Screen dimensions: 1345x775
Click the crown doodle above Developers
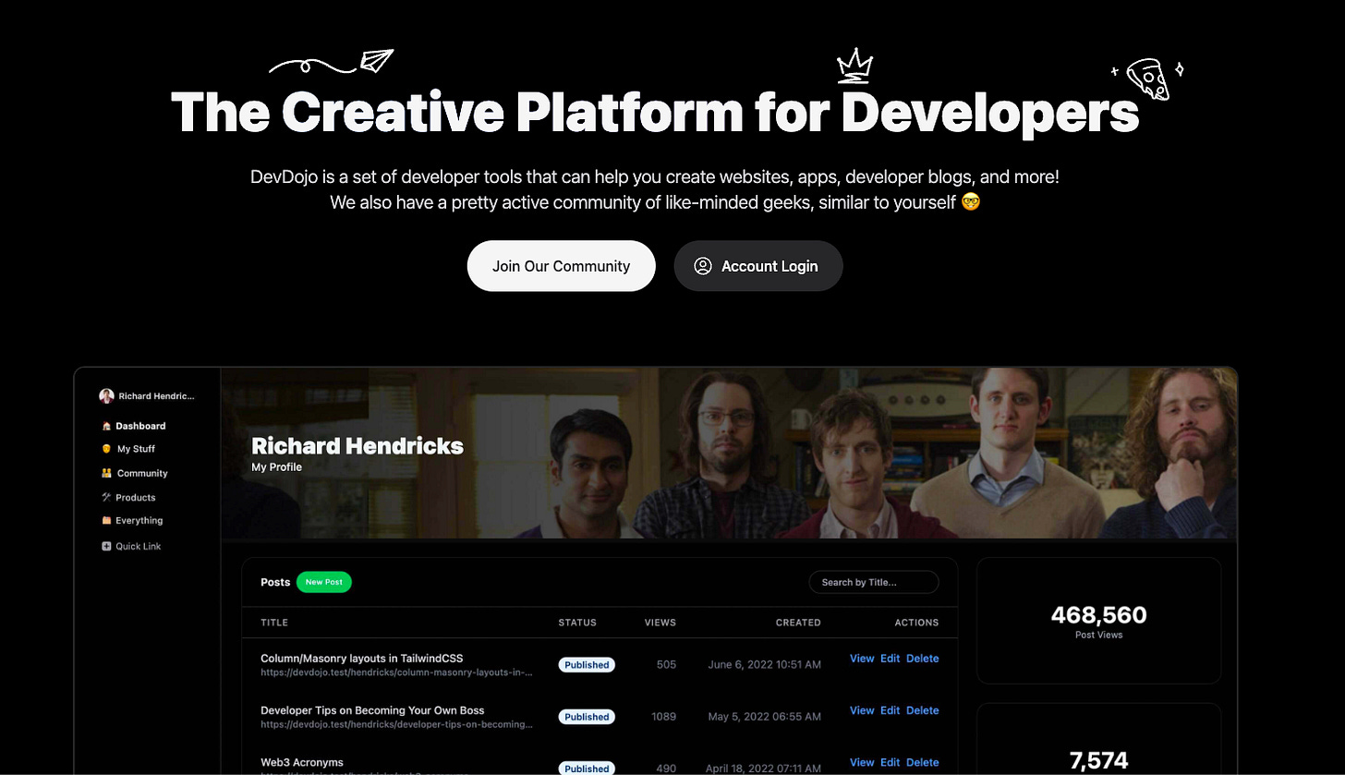(854, 67)
